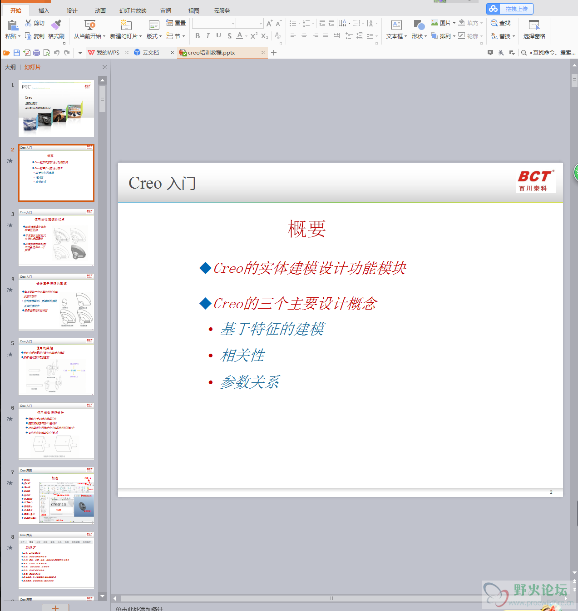578x611 pixels.
Task: Increase font size with A+ icon
Action: click(270, 23)
